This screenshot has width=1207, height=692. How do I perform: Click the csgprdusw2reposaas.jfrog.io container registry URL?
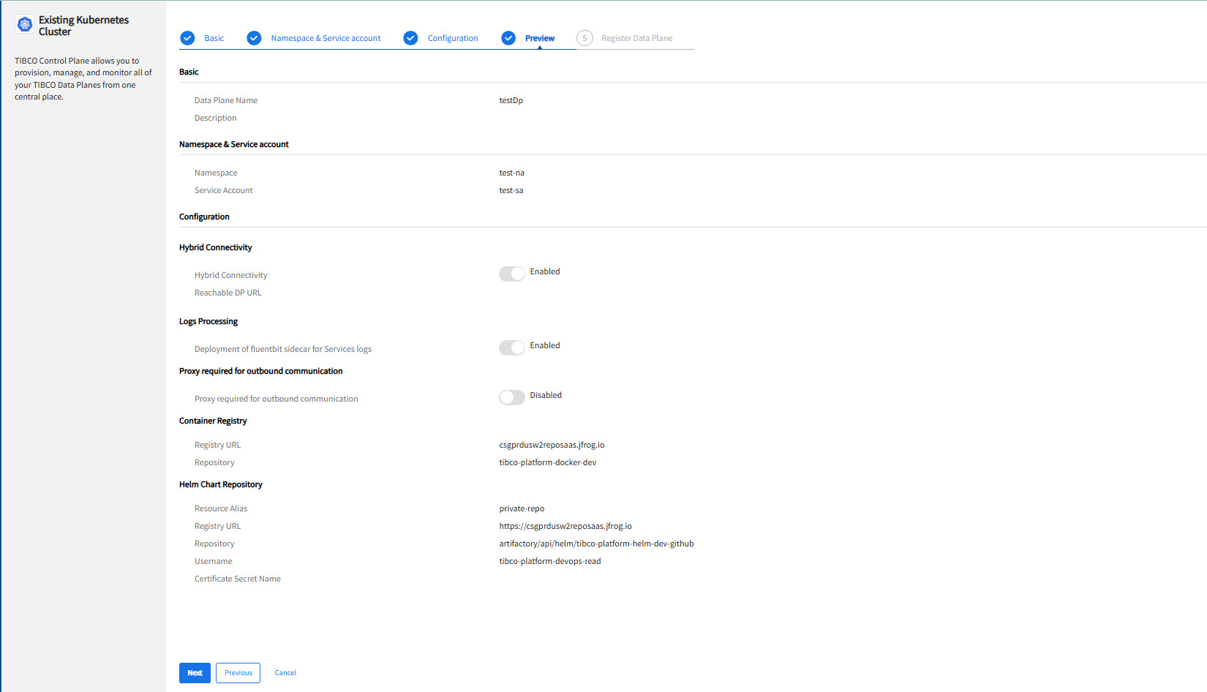[x=552, y=445]
